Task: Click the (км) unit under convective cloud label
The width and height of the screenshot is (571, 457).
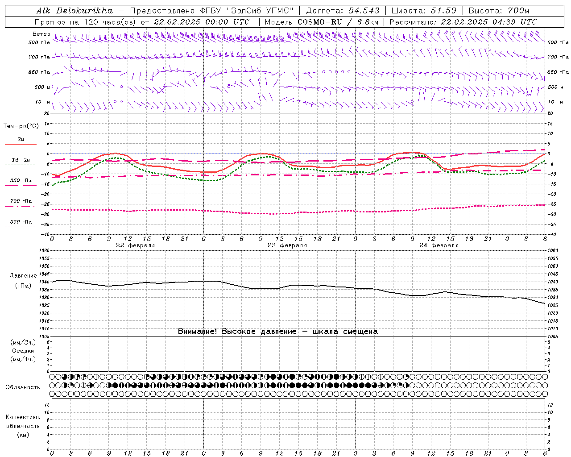Action: point(23,435)
